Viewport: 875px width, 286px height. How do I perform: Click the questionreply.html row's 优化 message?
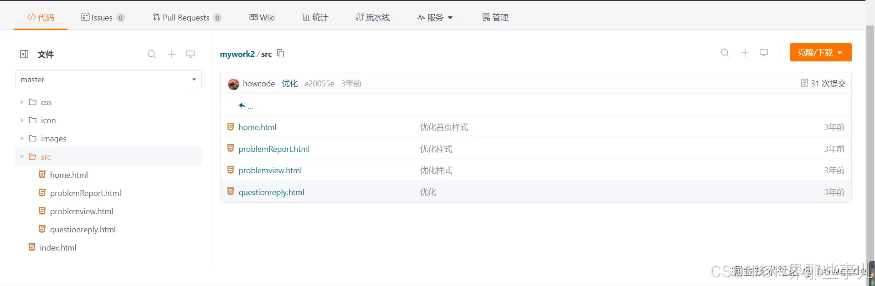pyautogui.click(x=428, y=192)
